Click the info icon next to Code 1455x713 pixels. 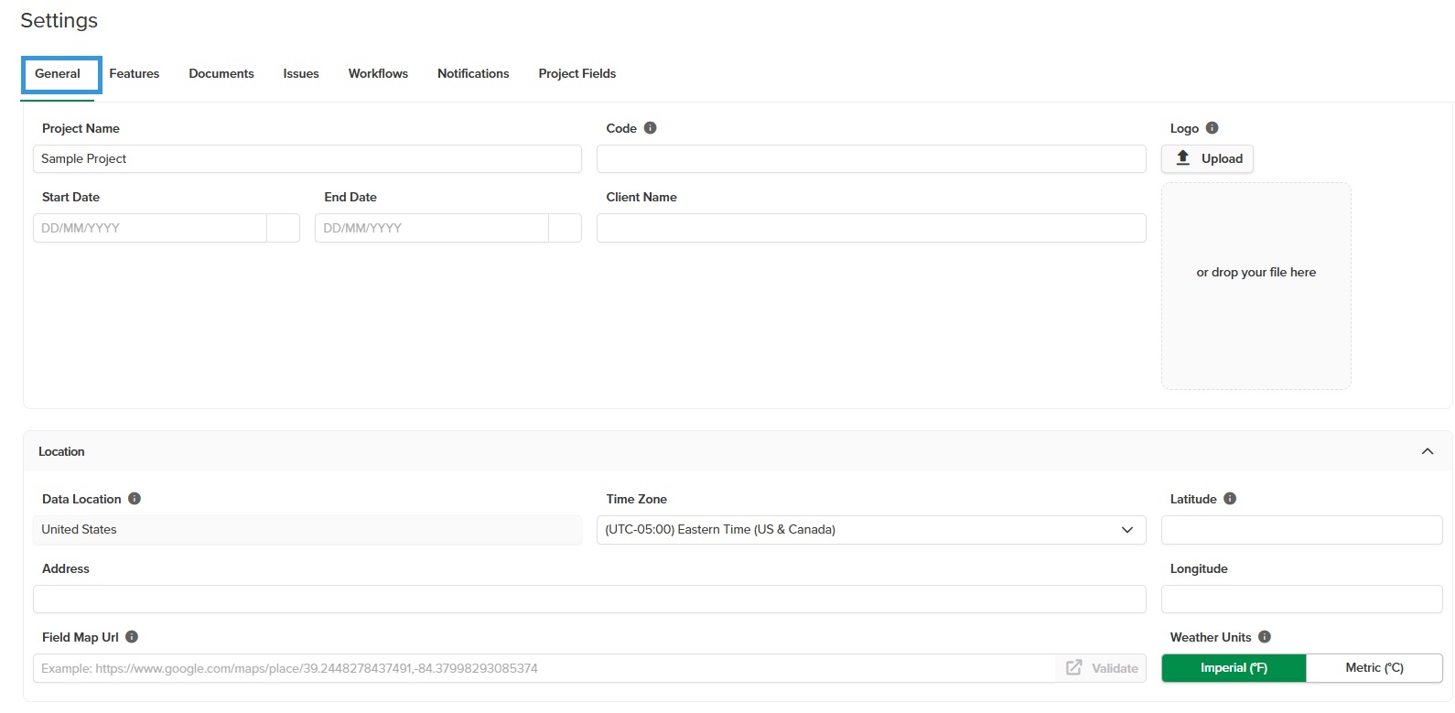coord(650,128)
